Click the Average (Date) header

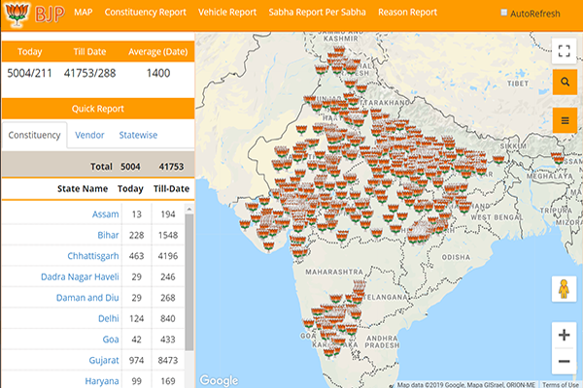tap(158, 51)
